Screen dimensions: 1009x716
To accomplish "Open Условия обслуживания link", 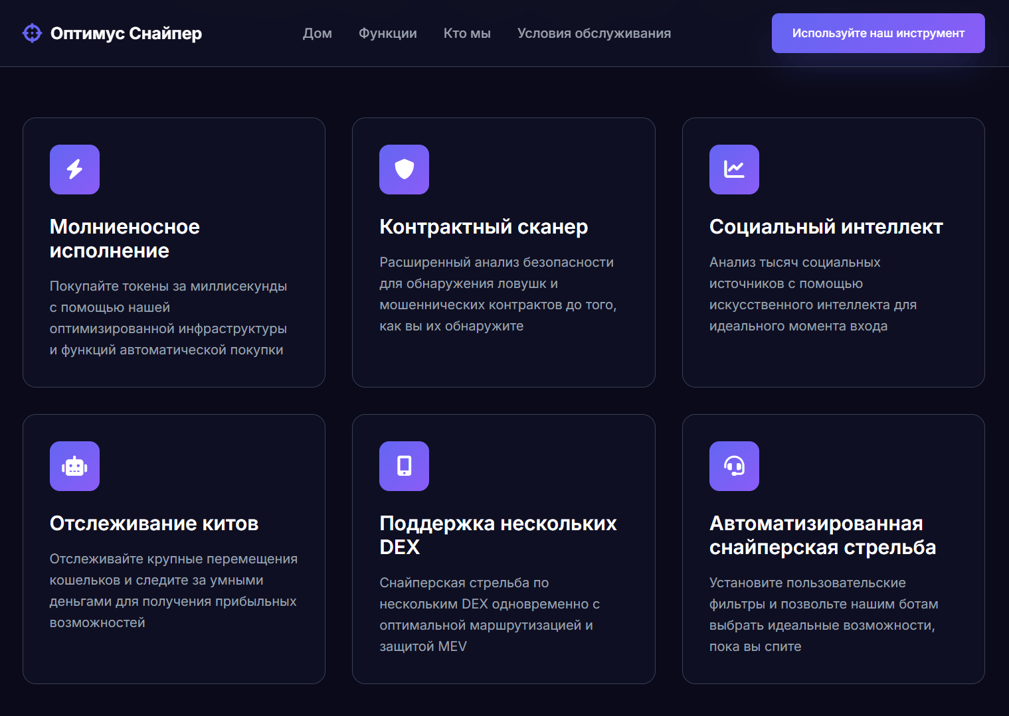I will pos(594,33).
